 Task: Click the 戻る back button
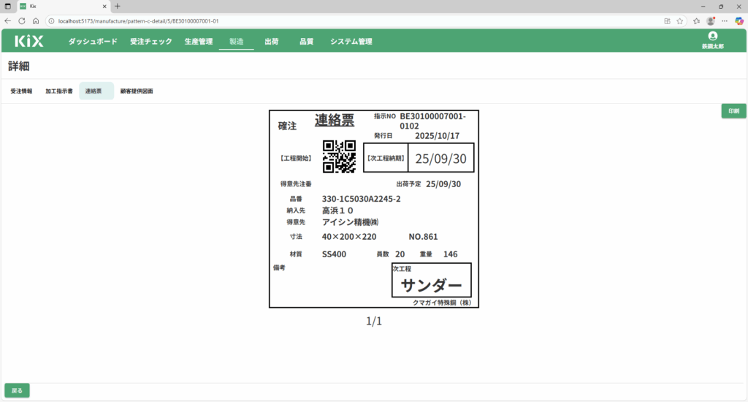click(17, 390)
